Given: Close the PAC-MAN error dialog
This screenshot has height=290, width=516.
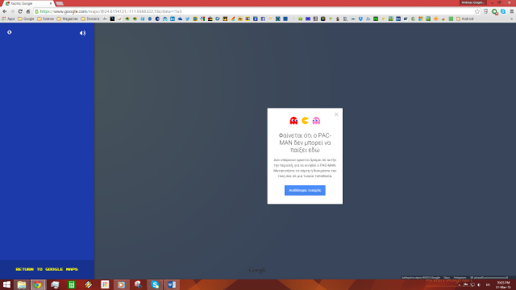Looking at the screenshot, I should tap(336, 114).
